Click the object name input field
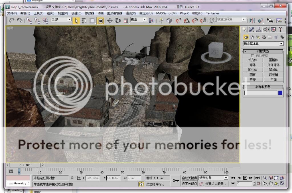 click(x=261, y=93)
